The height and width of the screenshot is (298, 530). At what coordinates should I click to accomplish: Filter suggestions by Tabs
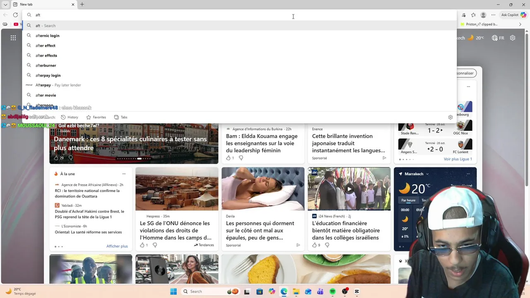point(120,117)
